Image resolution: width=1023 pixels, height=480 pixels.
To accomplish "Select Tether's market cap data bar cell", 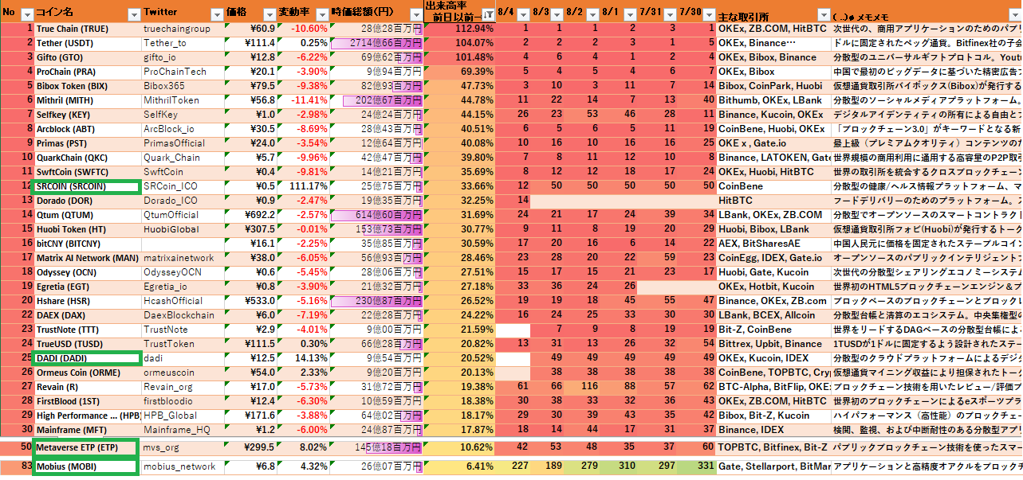I will pyautogui.click(x=376, y=43).
